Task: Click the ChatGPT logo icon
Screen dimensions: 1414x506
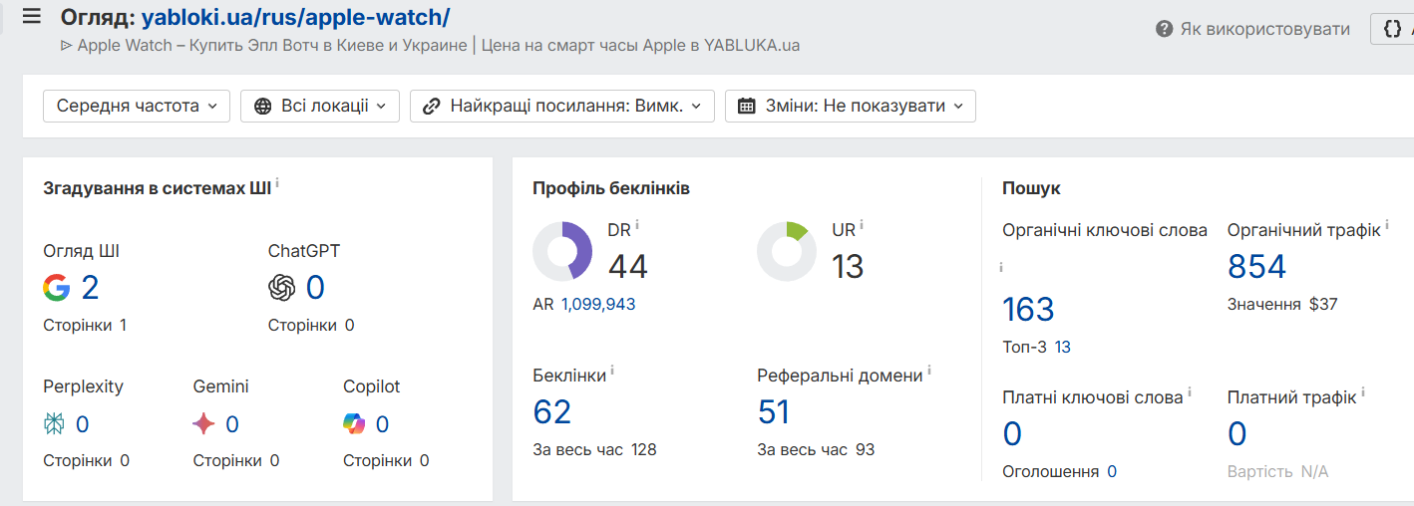Action: [x=282, y=288]
